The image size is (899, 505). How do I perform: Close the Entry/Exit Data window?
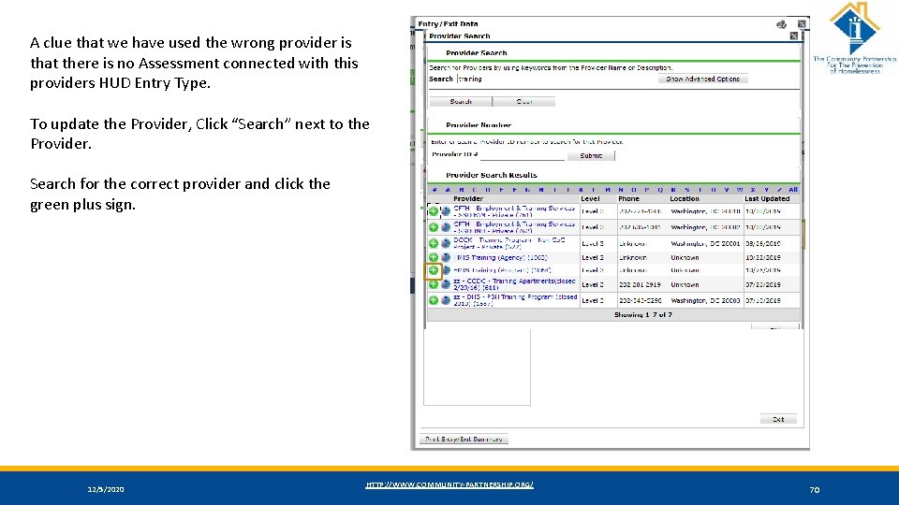pyautogui.click(x=802, y=24)
